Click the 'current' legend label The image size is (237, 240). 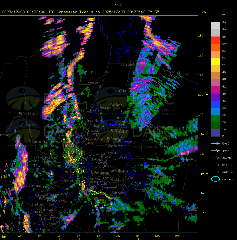228,179
